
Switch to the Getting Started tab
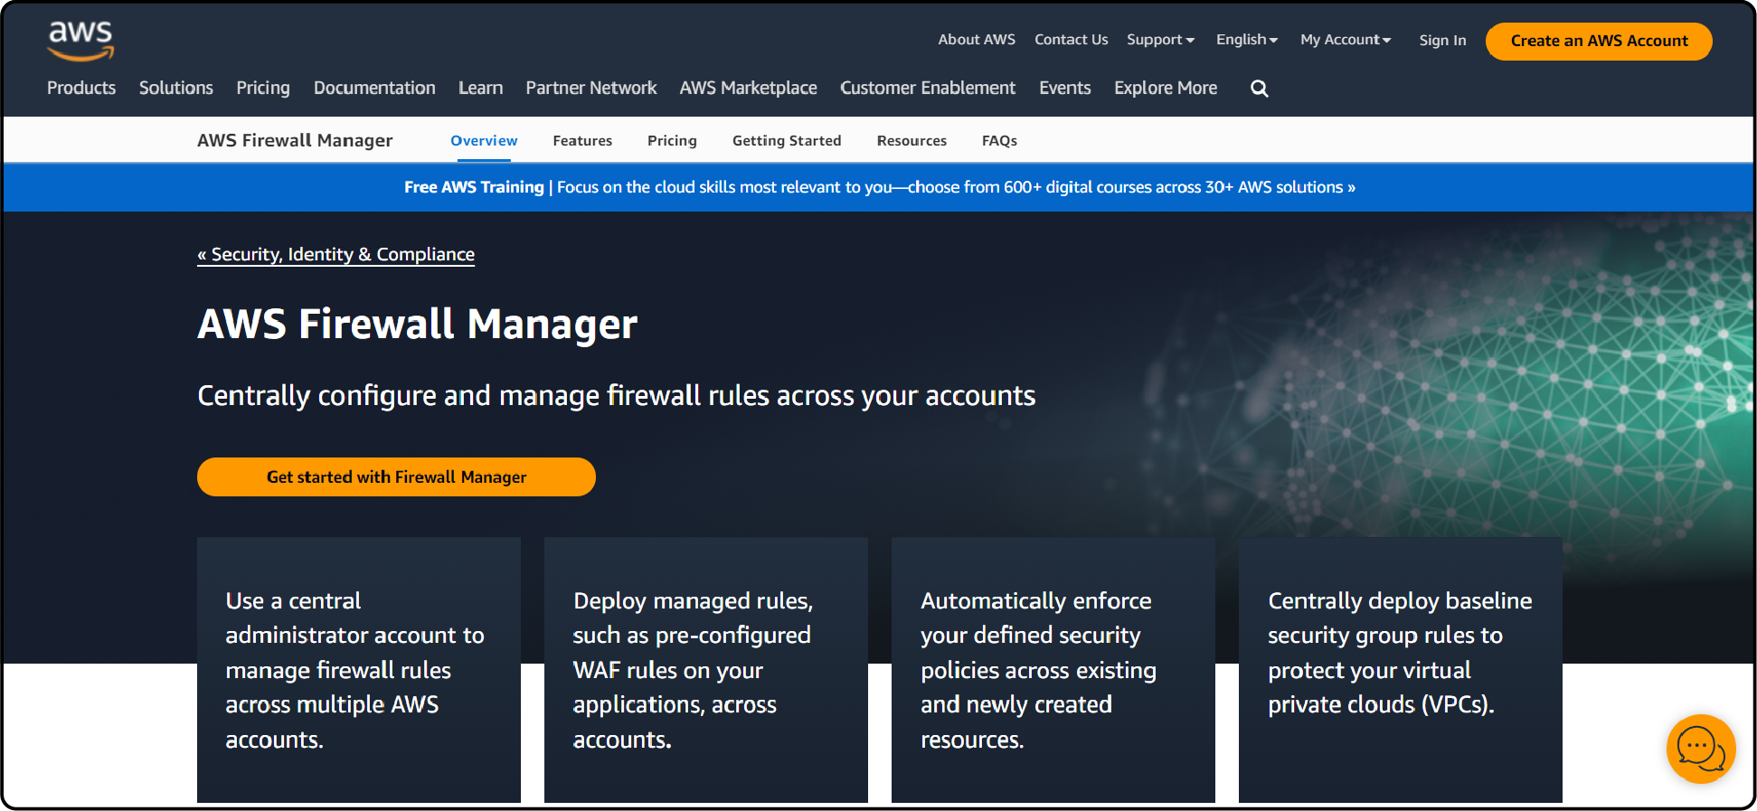(x=787, y=141)
